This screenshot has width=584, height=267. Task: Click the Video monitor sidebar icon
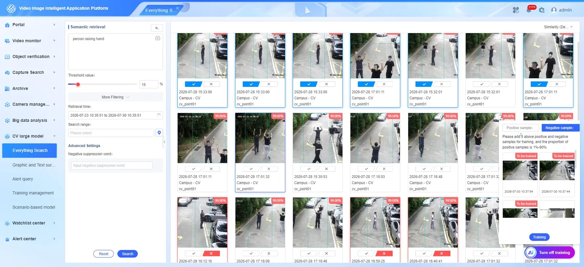click(7, 41)
